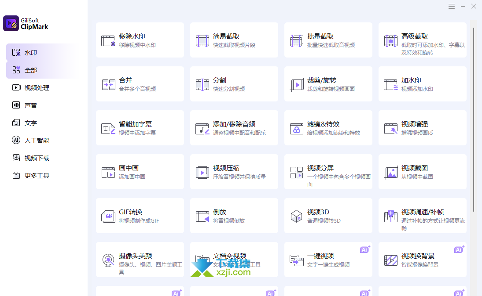Click the 将视频制作成GIF description

tap(139, 220)
